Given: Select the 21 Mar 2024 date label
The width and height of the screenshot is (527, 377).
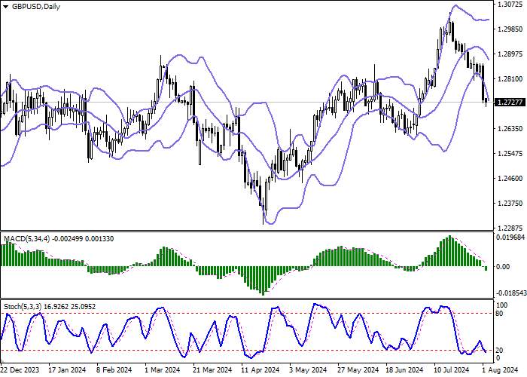Looking at the screenshot, I should point(212,370).
